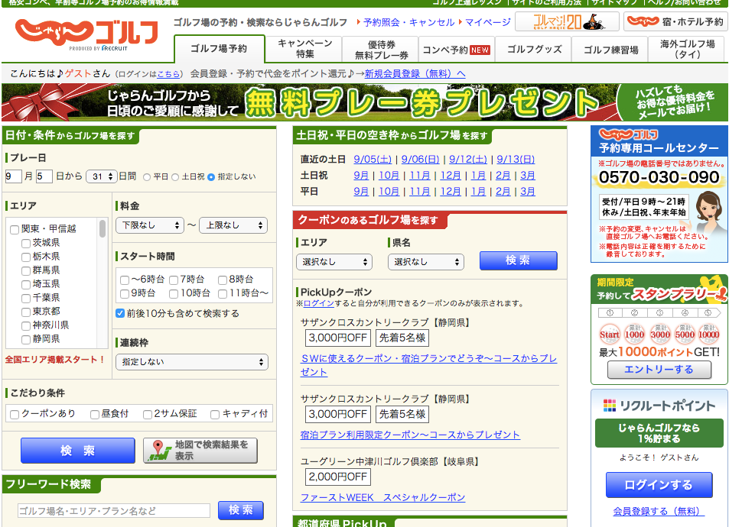Select the 平日 radio button
This screenshot has width=729, height=527.
[147, 177]
